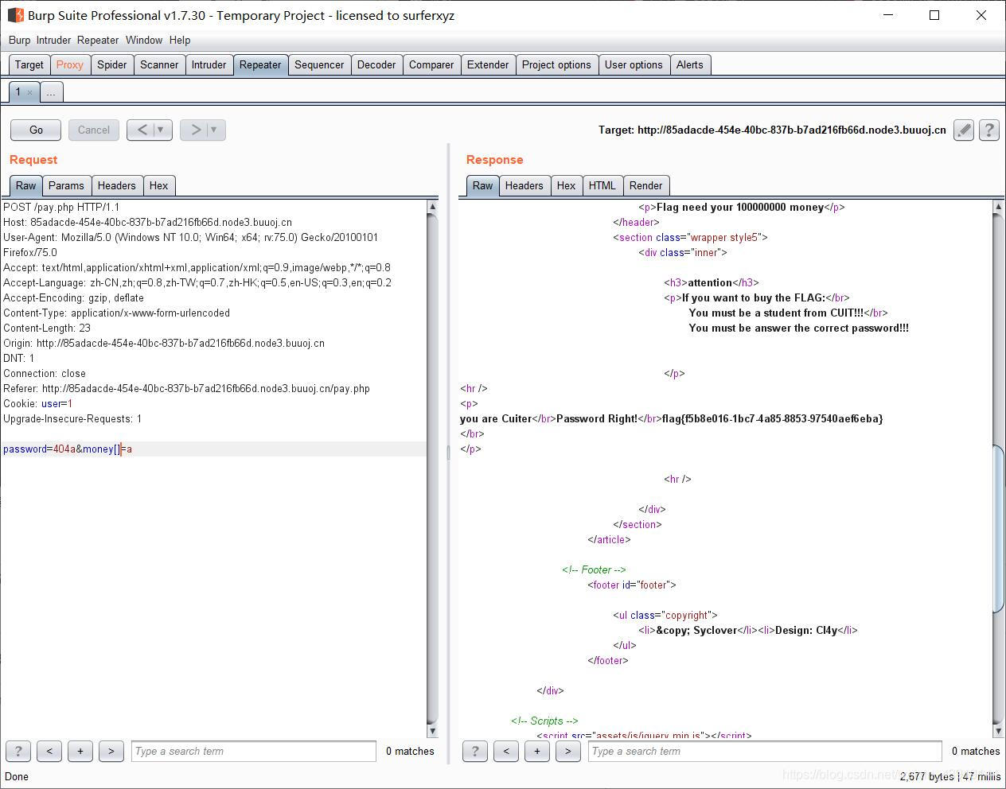The height and width of the screenshot is (789, 1006).
Task: Click the Content-Length: 23 header line
Action: pos(47,328)
